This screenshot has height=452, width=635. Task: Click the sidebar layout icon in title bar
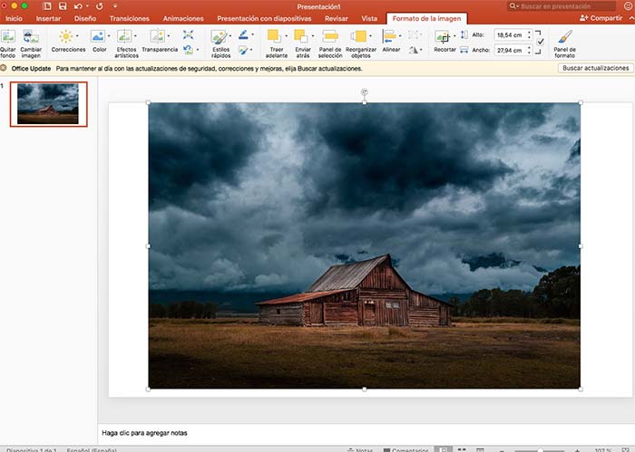click(x=47, y=6)
